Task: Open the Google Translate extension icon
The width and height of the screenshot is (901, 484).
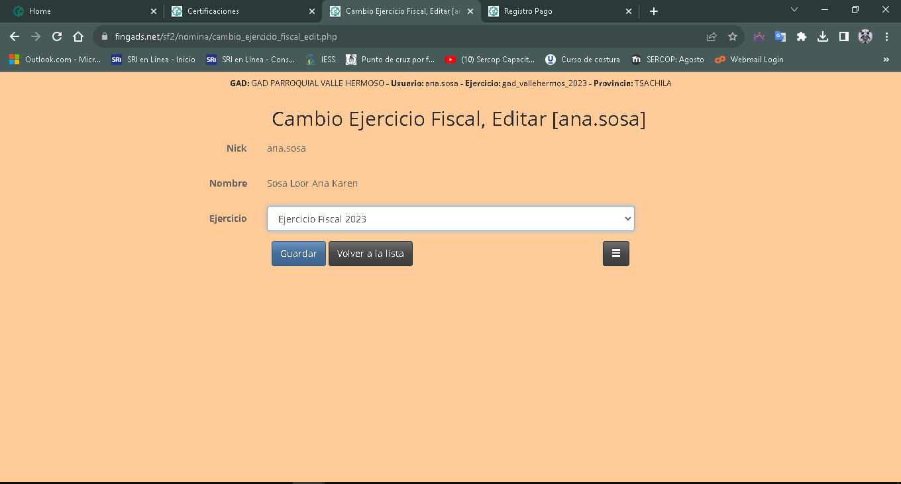Action: (780, 37)
